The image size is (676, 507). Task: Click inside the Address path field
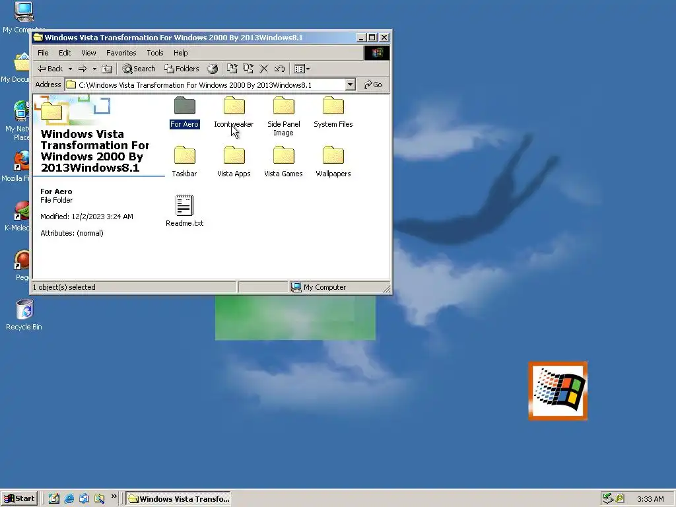point(206,85)
